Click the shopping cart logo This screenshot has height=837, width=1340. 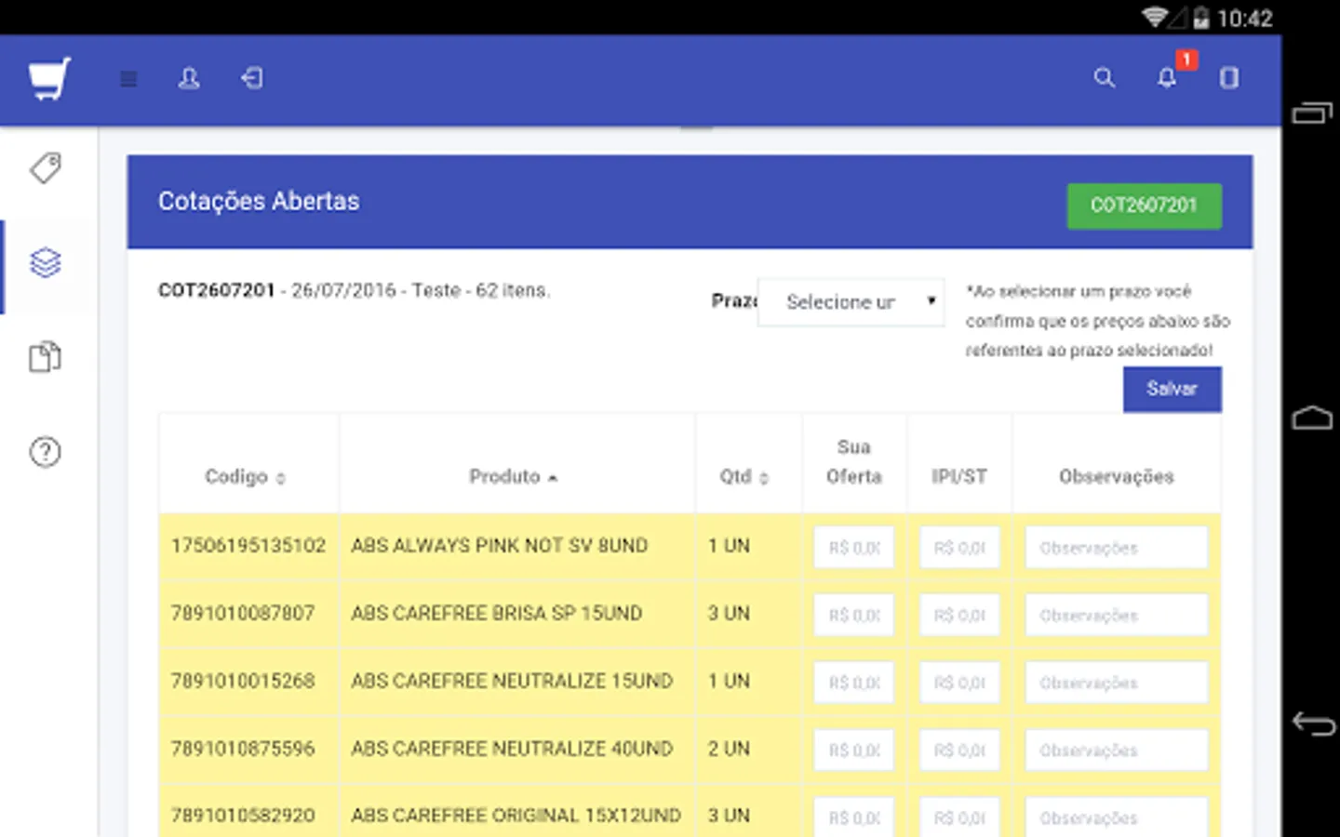pos(49,79)
